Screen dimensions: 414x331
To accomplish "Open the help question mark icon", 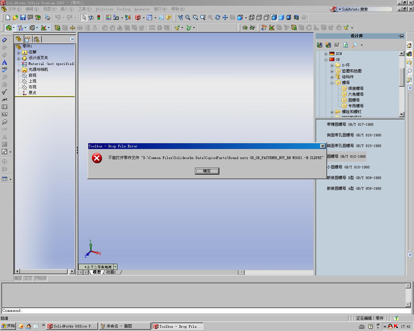I will pyautogui.click(x=169, y=17).
